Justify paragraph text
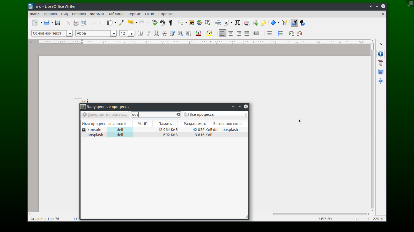This screenshot has height=232, width=414. point(247,33)
